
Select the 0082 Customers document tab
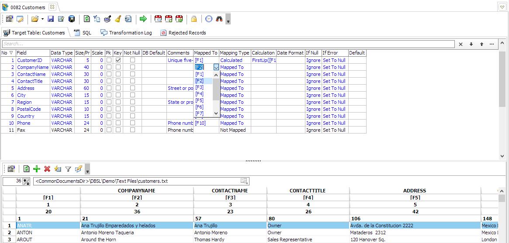click(28, 7)
